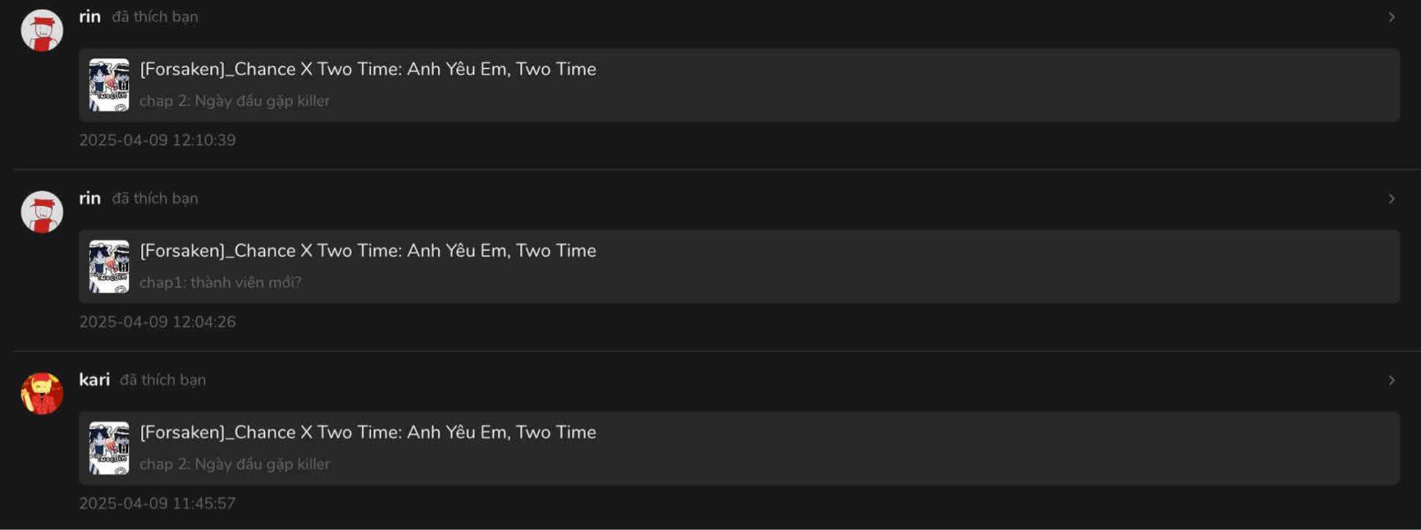The height and width of the screenshot is (530, 1421).
Task: Click the timestamp 2025-04-09 12:04:26
Action: point(157,322)
